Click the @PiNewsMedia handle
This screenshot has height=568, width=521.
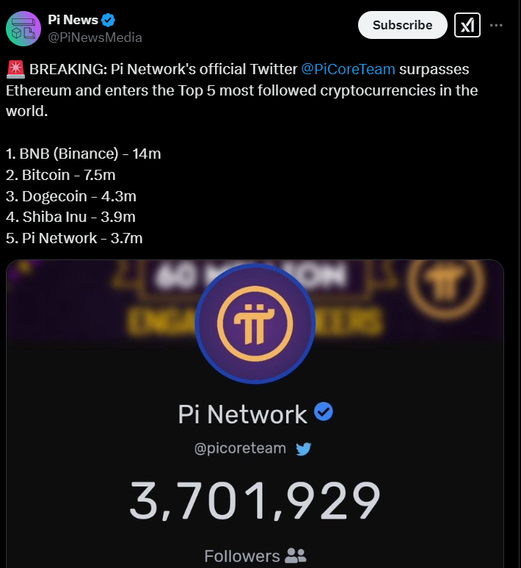point(95,37)
